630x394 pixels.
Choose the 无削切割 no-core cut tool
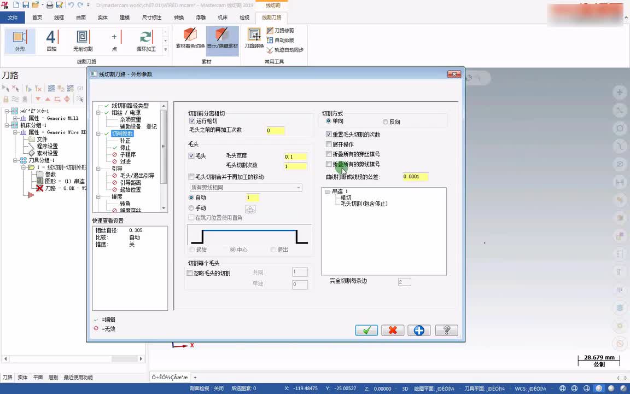(83, 41)
